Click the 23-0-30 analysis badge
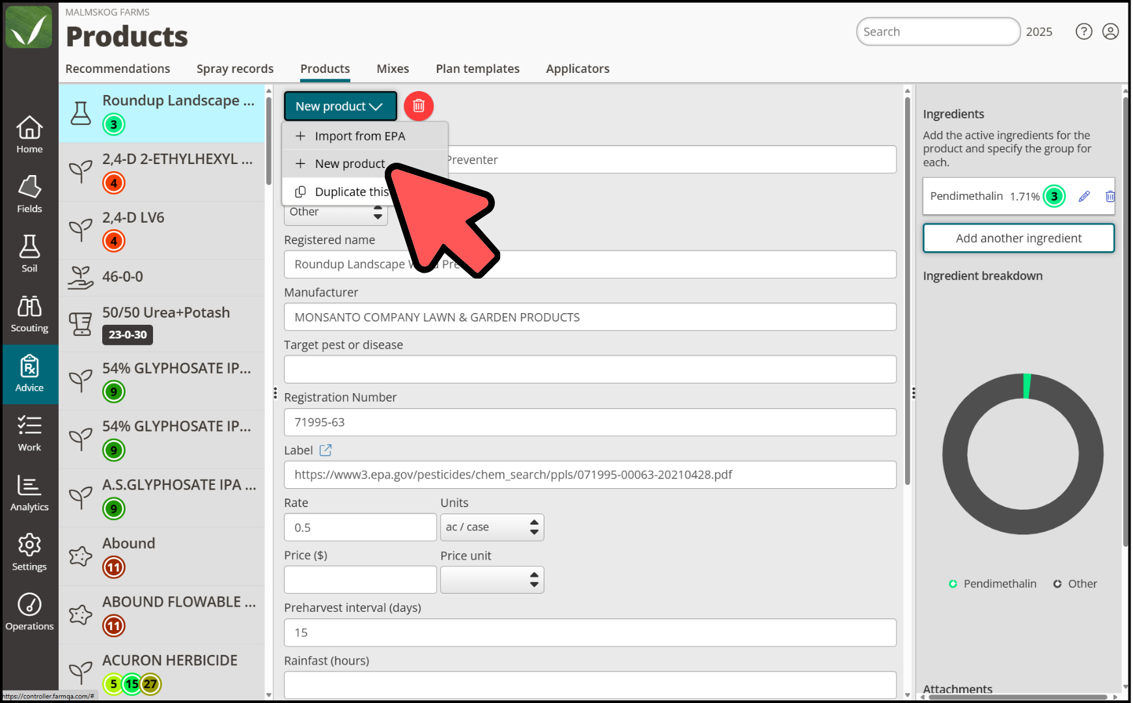Screen dimensions: 1133x703 point(128,335)
